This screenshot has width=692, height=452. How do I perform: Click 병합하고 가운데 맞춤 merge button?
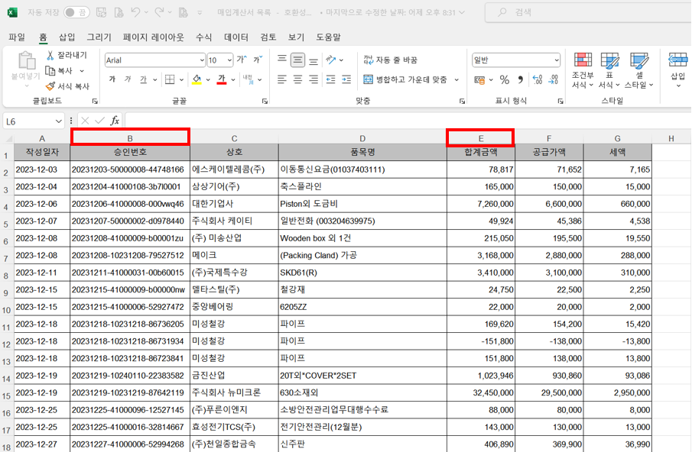pyautogui.click(x=405, y=79)
